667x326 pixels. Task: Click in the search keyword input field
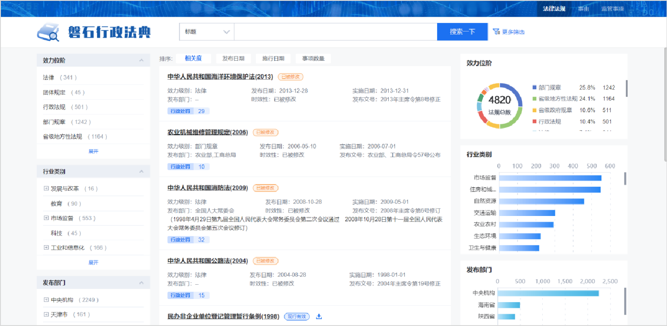[335, 32]
